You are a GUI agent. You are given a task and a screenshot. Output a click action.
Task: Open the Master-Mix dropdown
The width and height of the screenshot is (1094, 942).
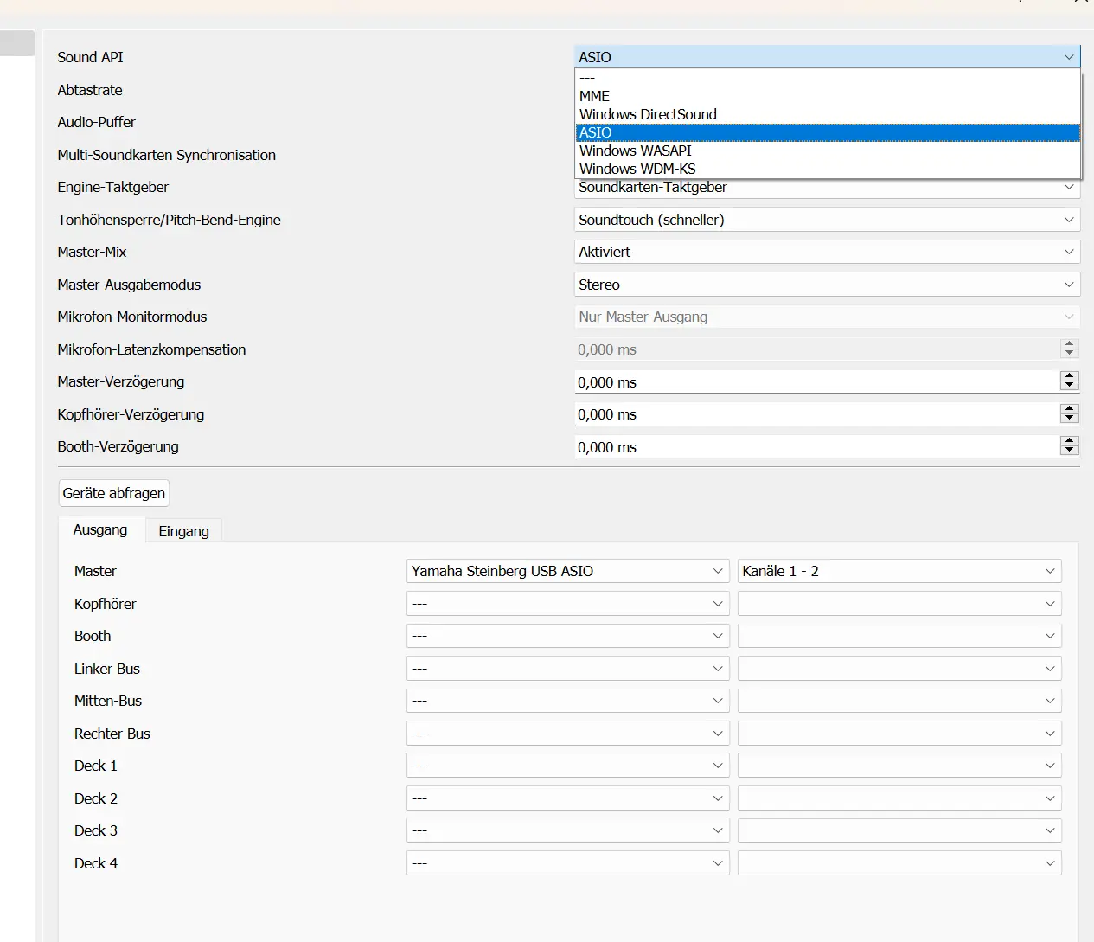click(x=827, y=252)
